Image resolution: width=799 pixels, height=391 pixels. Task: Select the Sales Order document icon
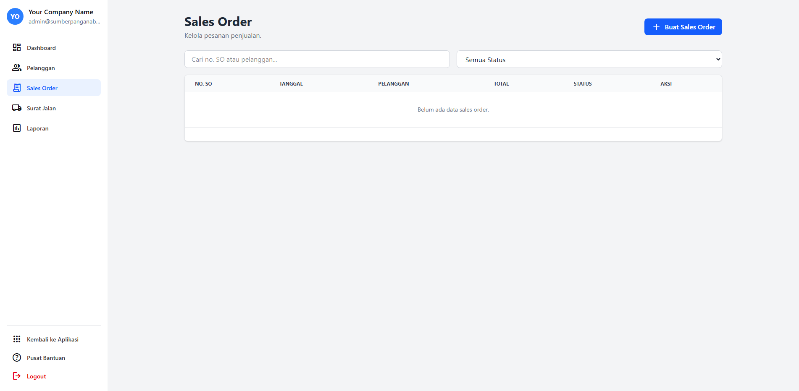(x=17, y=88)
